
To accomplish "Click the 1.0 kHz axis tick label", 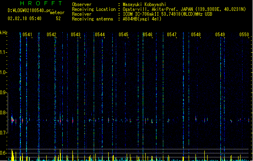I will point(3,72).
